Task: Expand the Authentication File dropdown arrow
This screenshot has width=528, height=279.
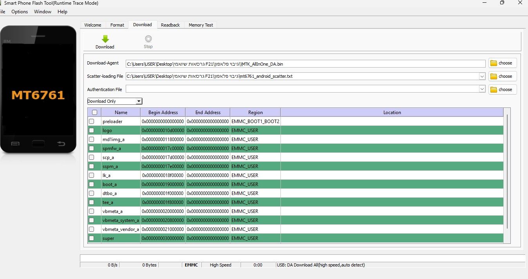Action: click(482, 89)
